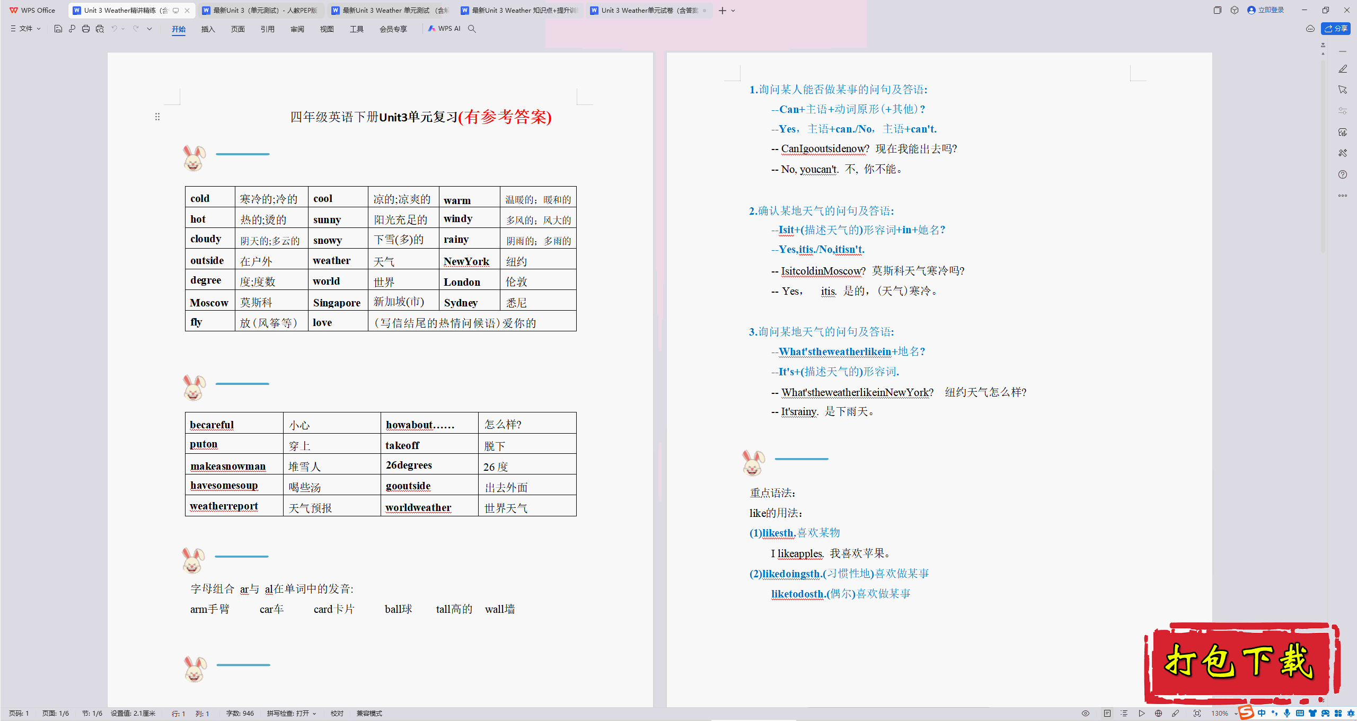Screen dimensions: 1357x721
Task: Open the WPS AI assistant
Action: [444, 29]
